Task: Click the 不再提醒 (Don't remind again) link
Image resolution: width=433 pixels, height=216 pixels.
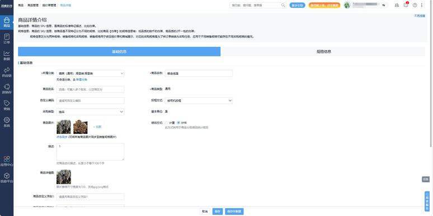Action: point(420,16)
